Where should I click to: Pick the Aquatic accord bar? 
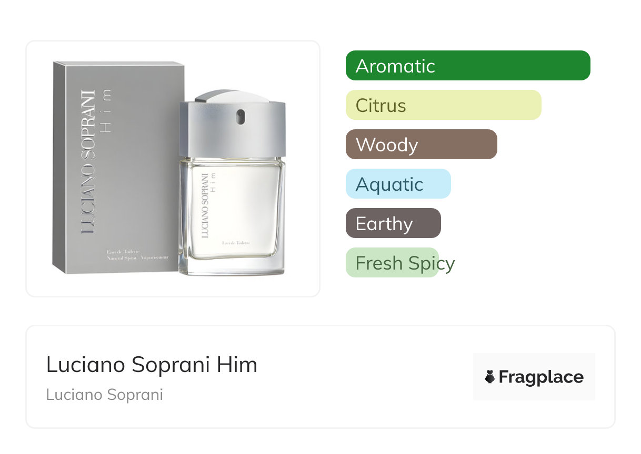(398, 184)
